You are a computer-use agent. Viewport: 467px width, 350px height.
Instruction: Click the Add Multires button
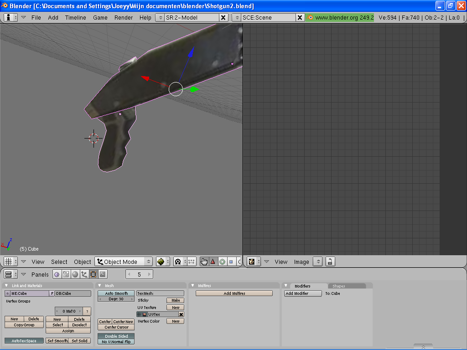pyautogui.click(x=234, y=293)
